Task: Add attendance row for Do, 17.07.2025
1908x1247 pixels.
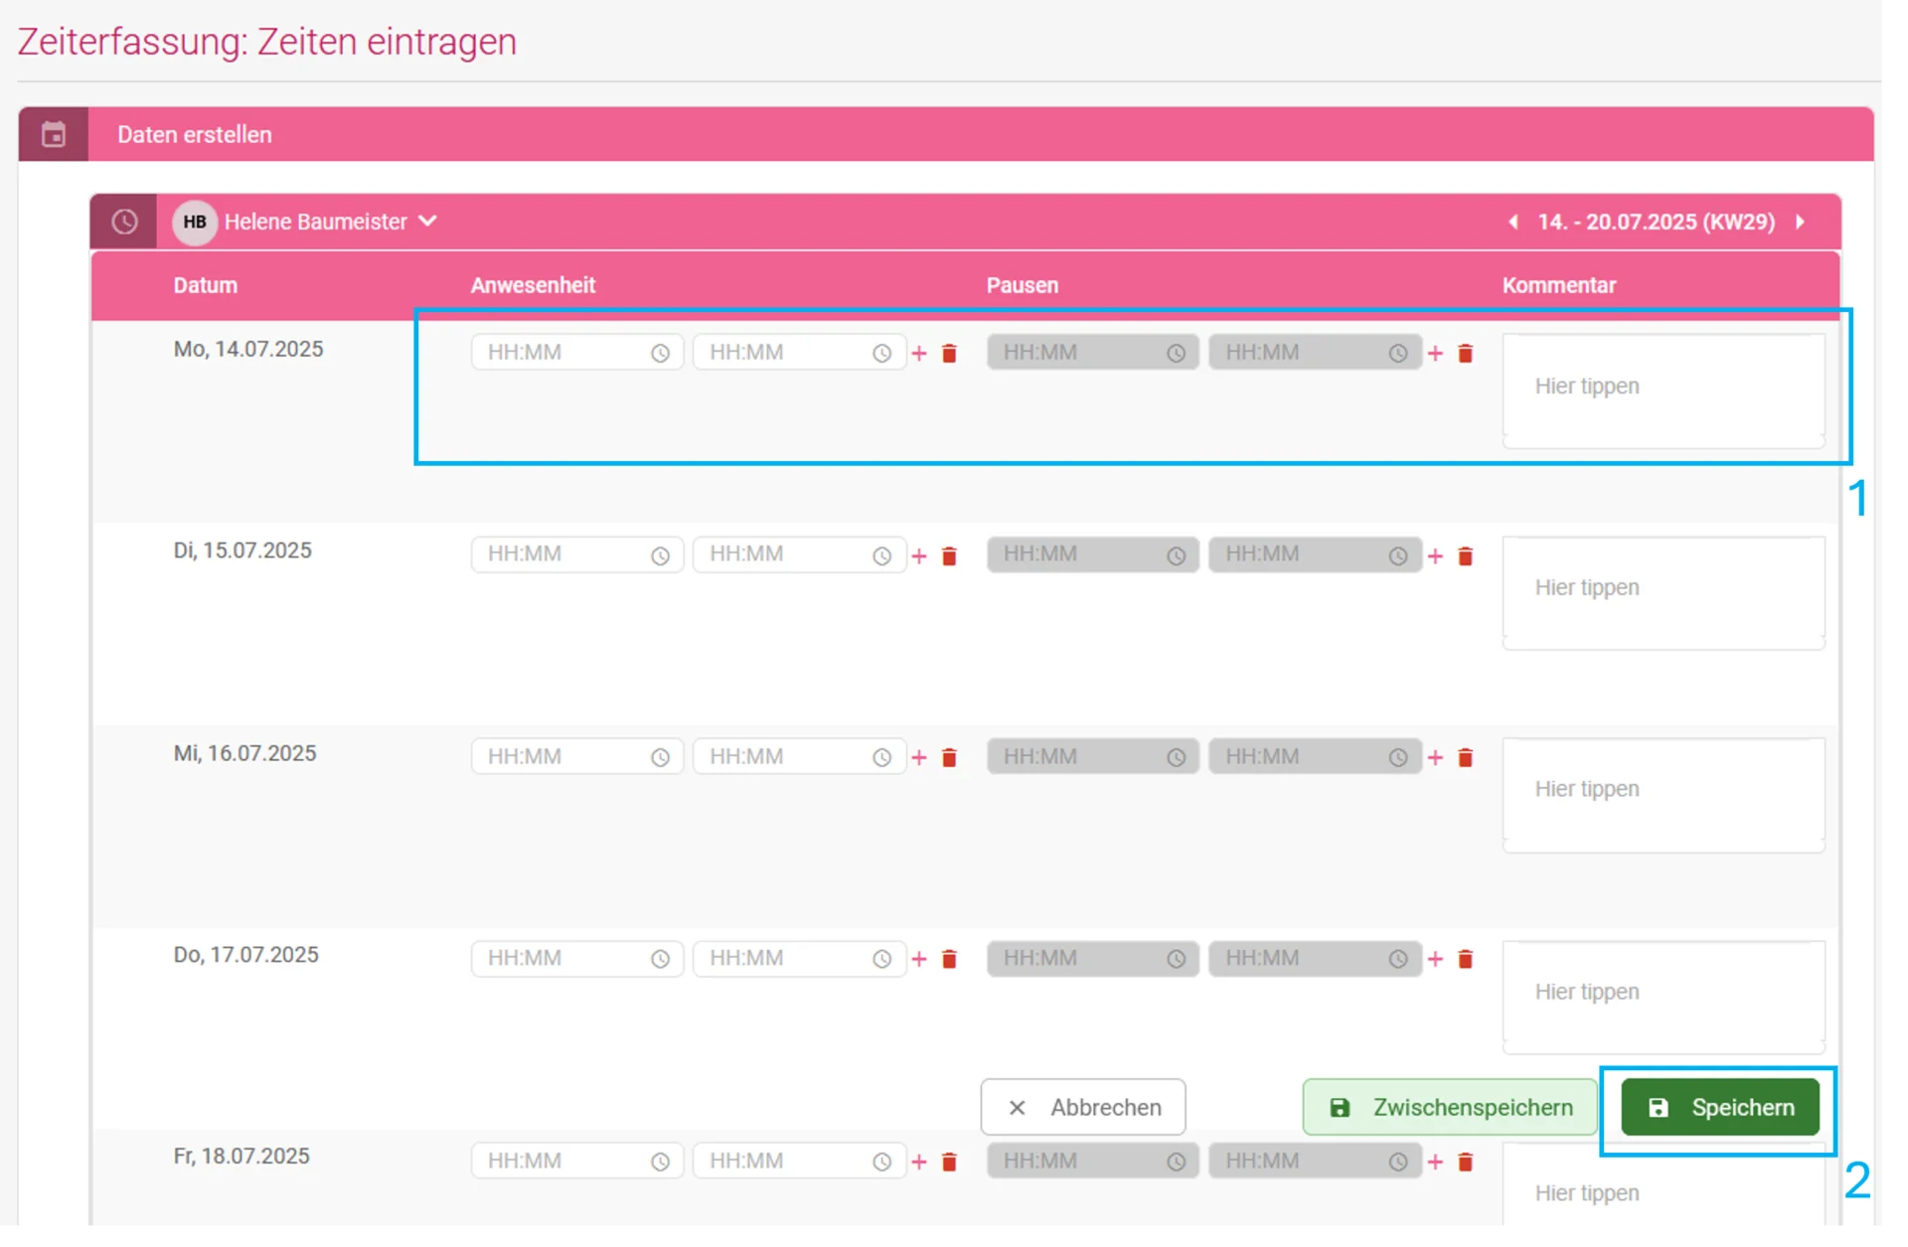Action: 919,959
